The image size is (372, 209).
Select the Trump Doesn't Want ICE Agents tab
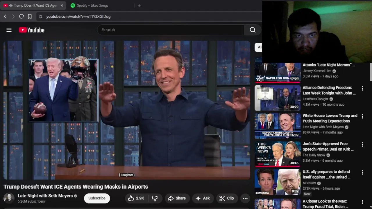33,6
